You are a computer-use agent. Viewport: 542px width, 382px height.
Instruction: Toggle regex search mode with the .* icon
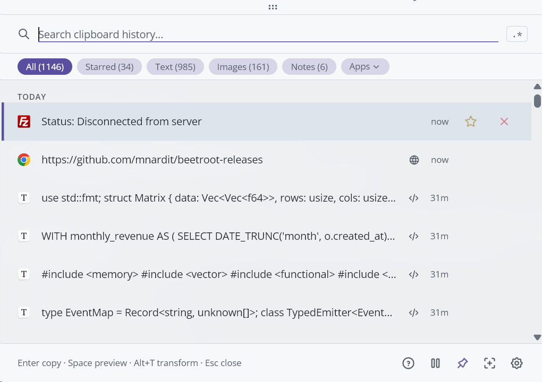[x=516, y=34]
